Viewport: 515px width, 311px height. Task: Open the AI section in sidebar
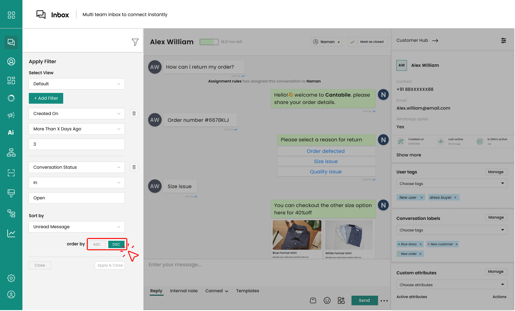tap(11, 132)
